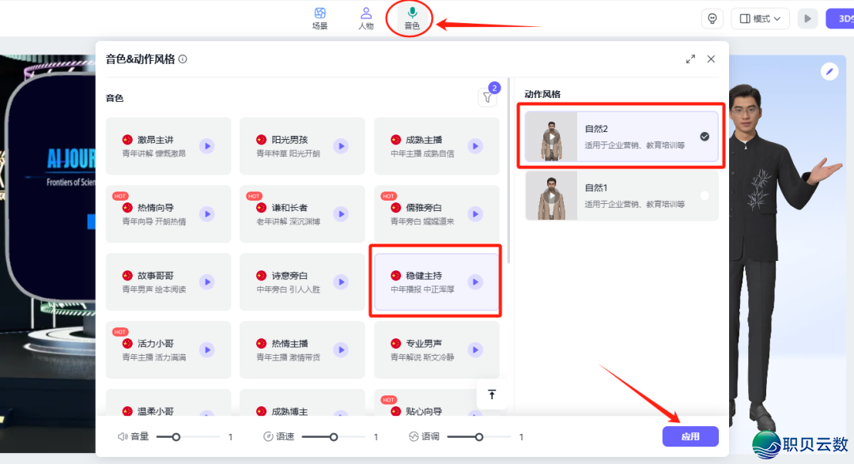
Task: Click the 应用 apply button
Action: [690, 436]
